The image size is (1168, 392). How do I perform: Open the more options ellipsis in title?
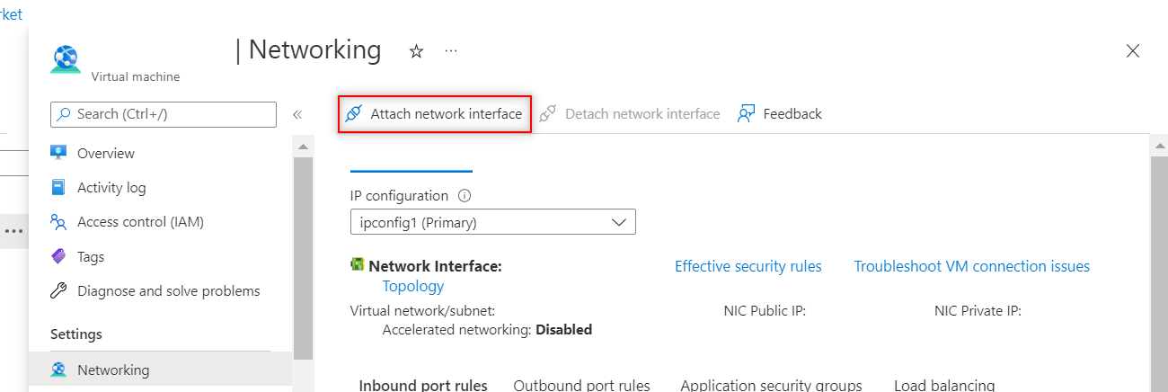[451, 51]
